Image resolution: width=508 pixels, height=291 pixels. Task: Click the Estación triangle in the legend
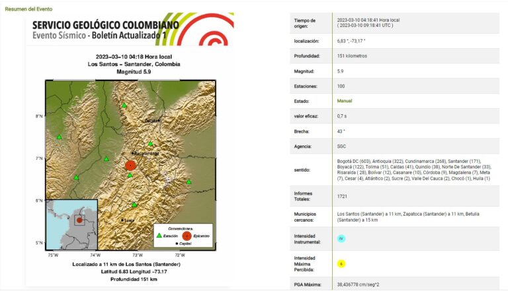click(x=159, y=236)
